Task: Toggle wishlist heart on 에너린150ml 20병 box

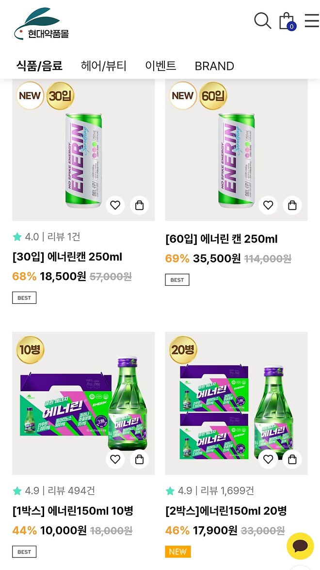Action: coord(268,459)
